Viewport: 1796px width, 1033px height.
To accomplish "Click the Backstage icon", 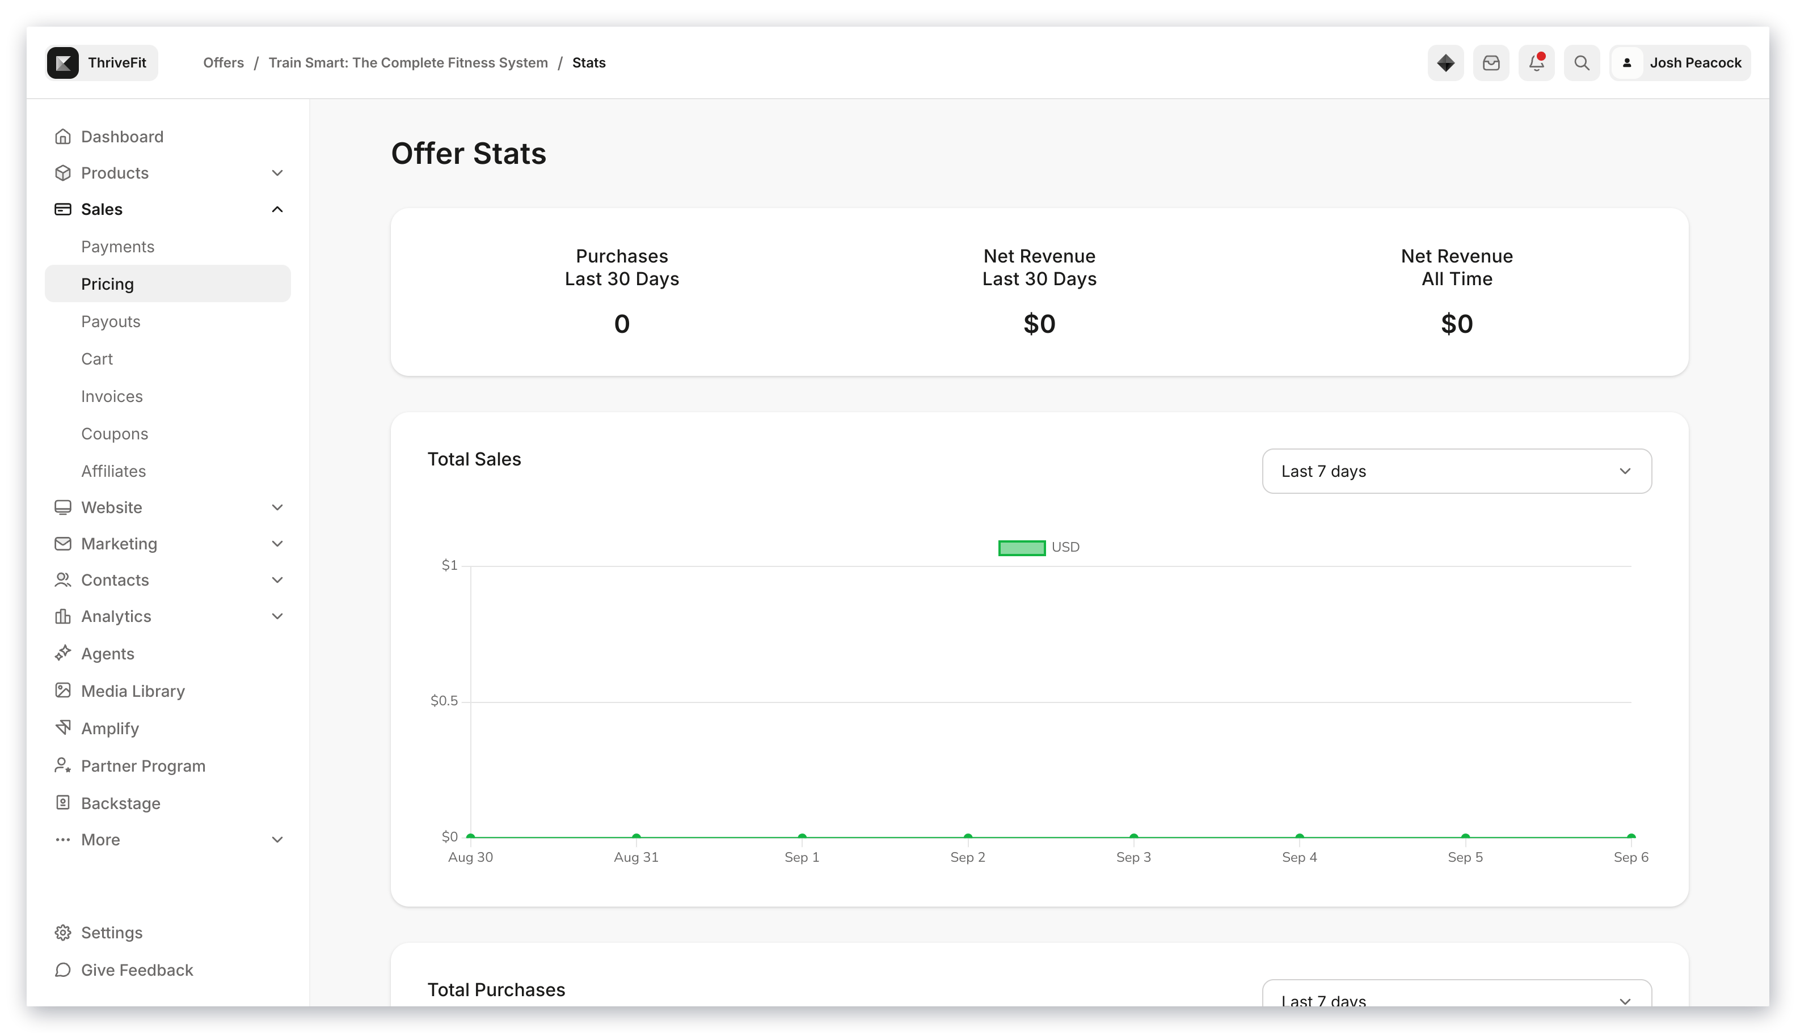I will [x=62, y=802].
